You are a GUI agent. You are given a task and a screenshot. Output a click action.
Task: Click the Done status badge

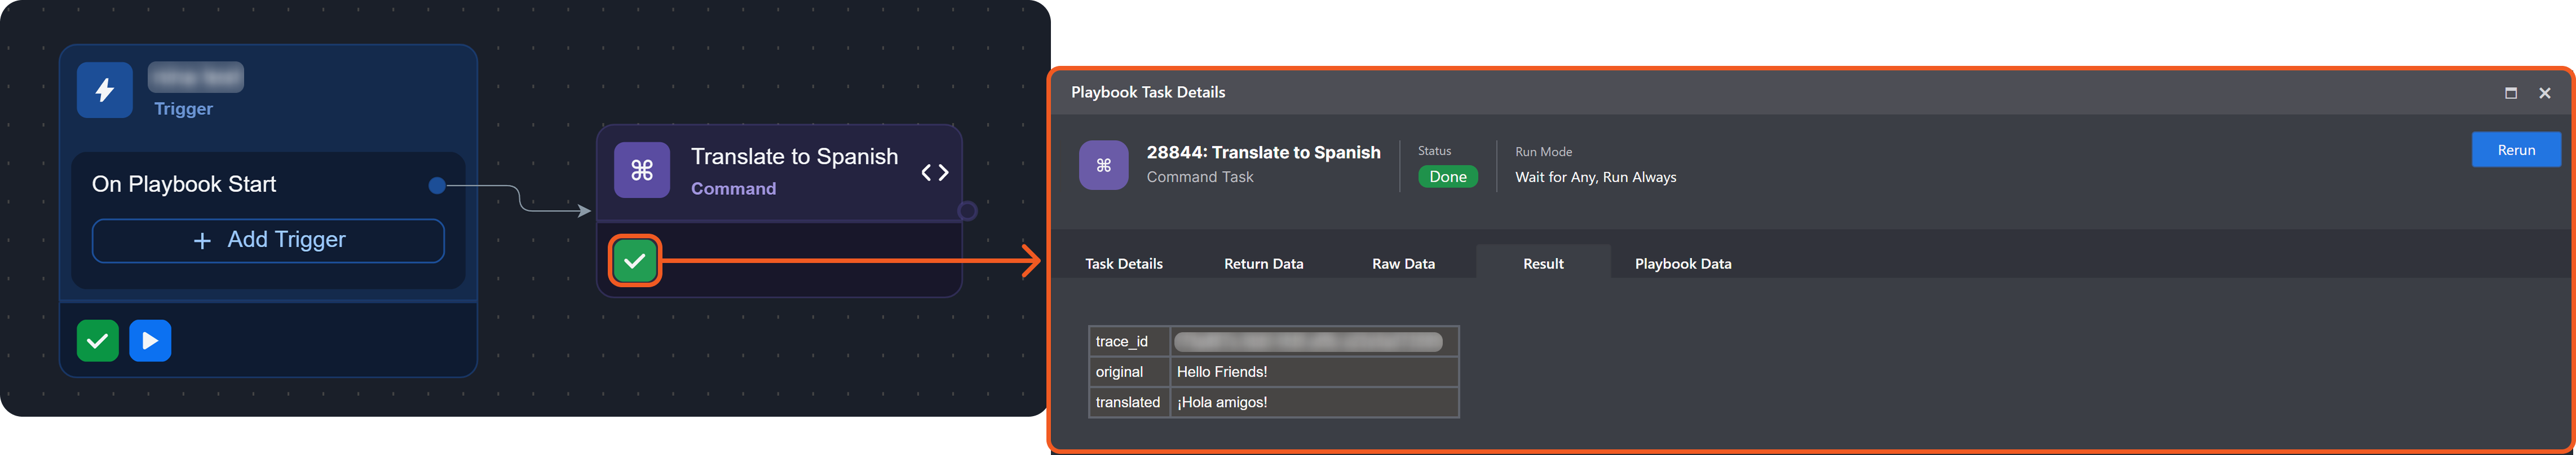tap(1447, 177)
